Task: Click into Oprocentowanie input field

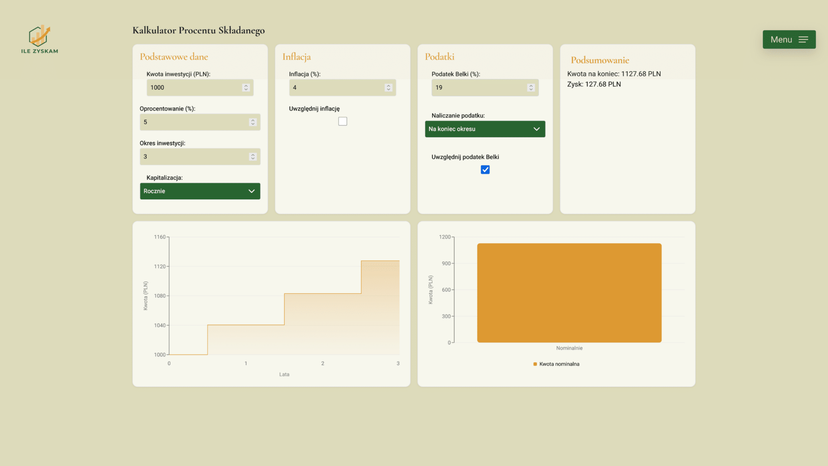Action: [x=194, y=122]
